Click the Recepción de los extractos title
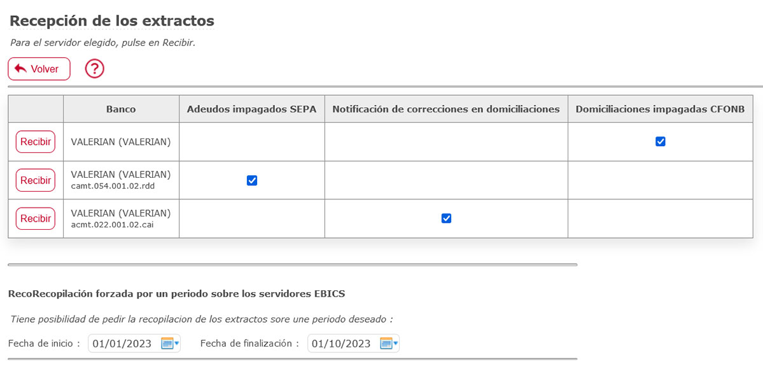This screenshot has height=367, width=763. tap(112, 20)
